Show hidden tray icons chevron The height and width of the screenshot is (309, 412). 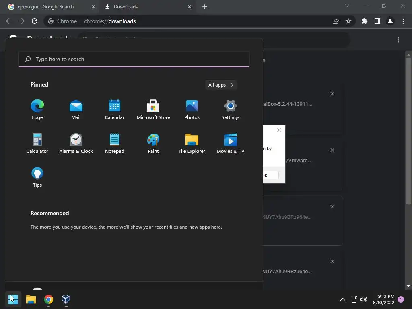coord(343,299)
